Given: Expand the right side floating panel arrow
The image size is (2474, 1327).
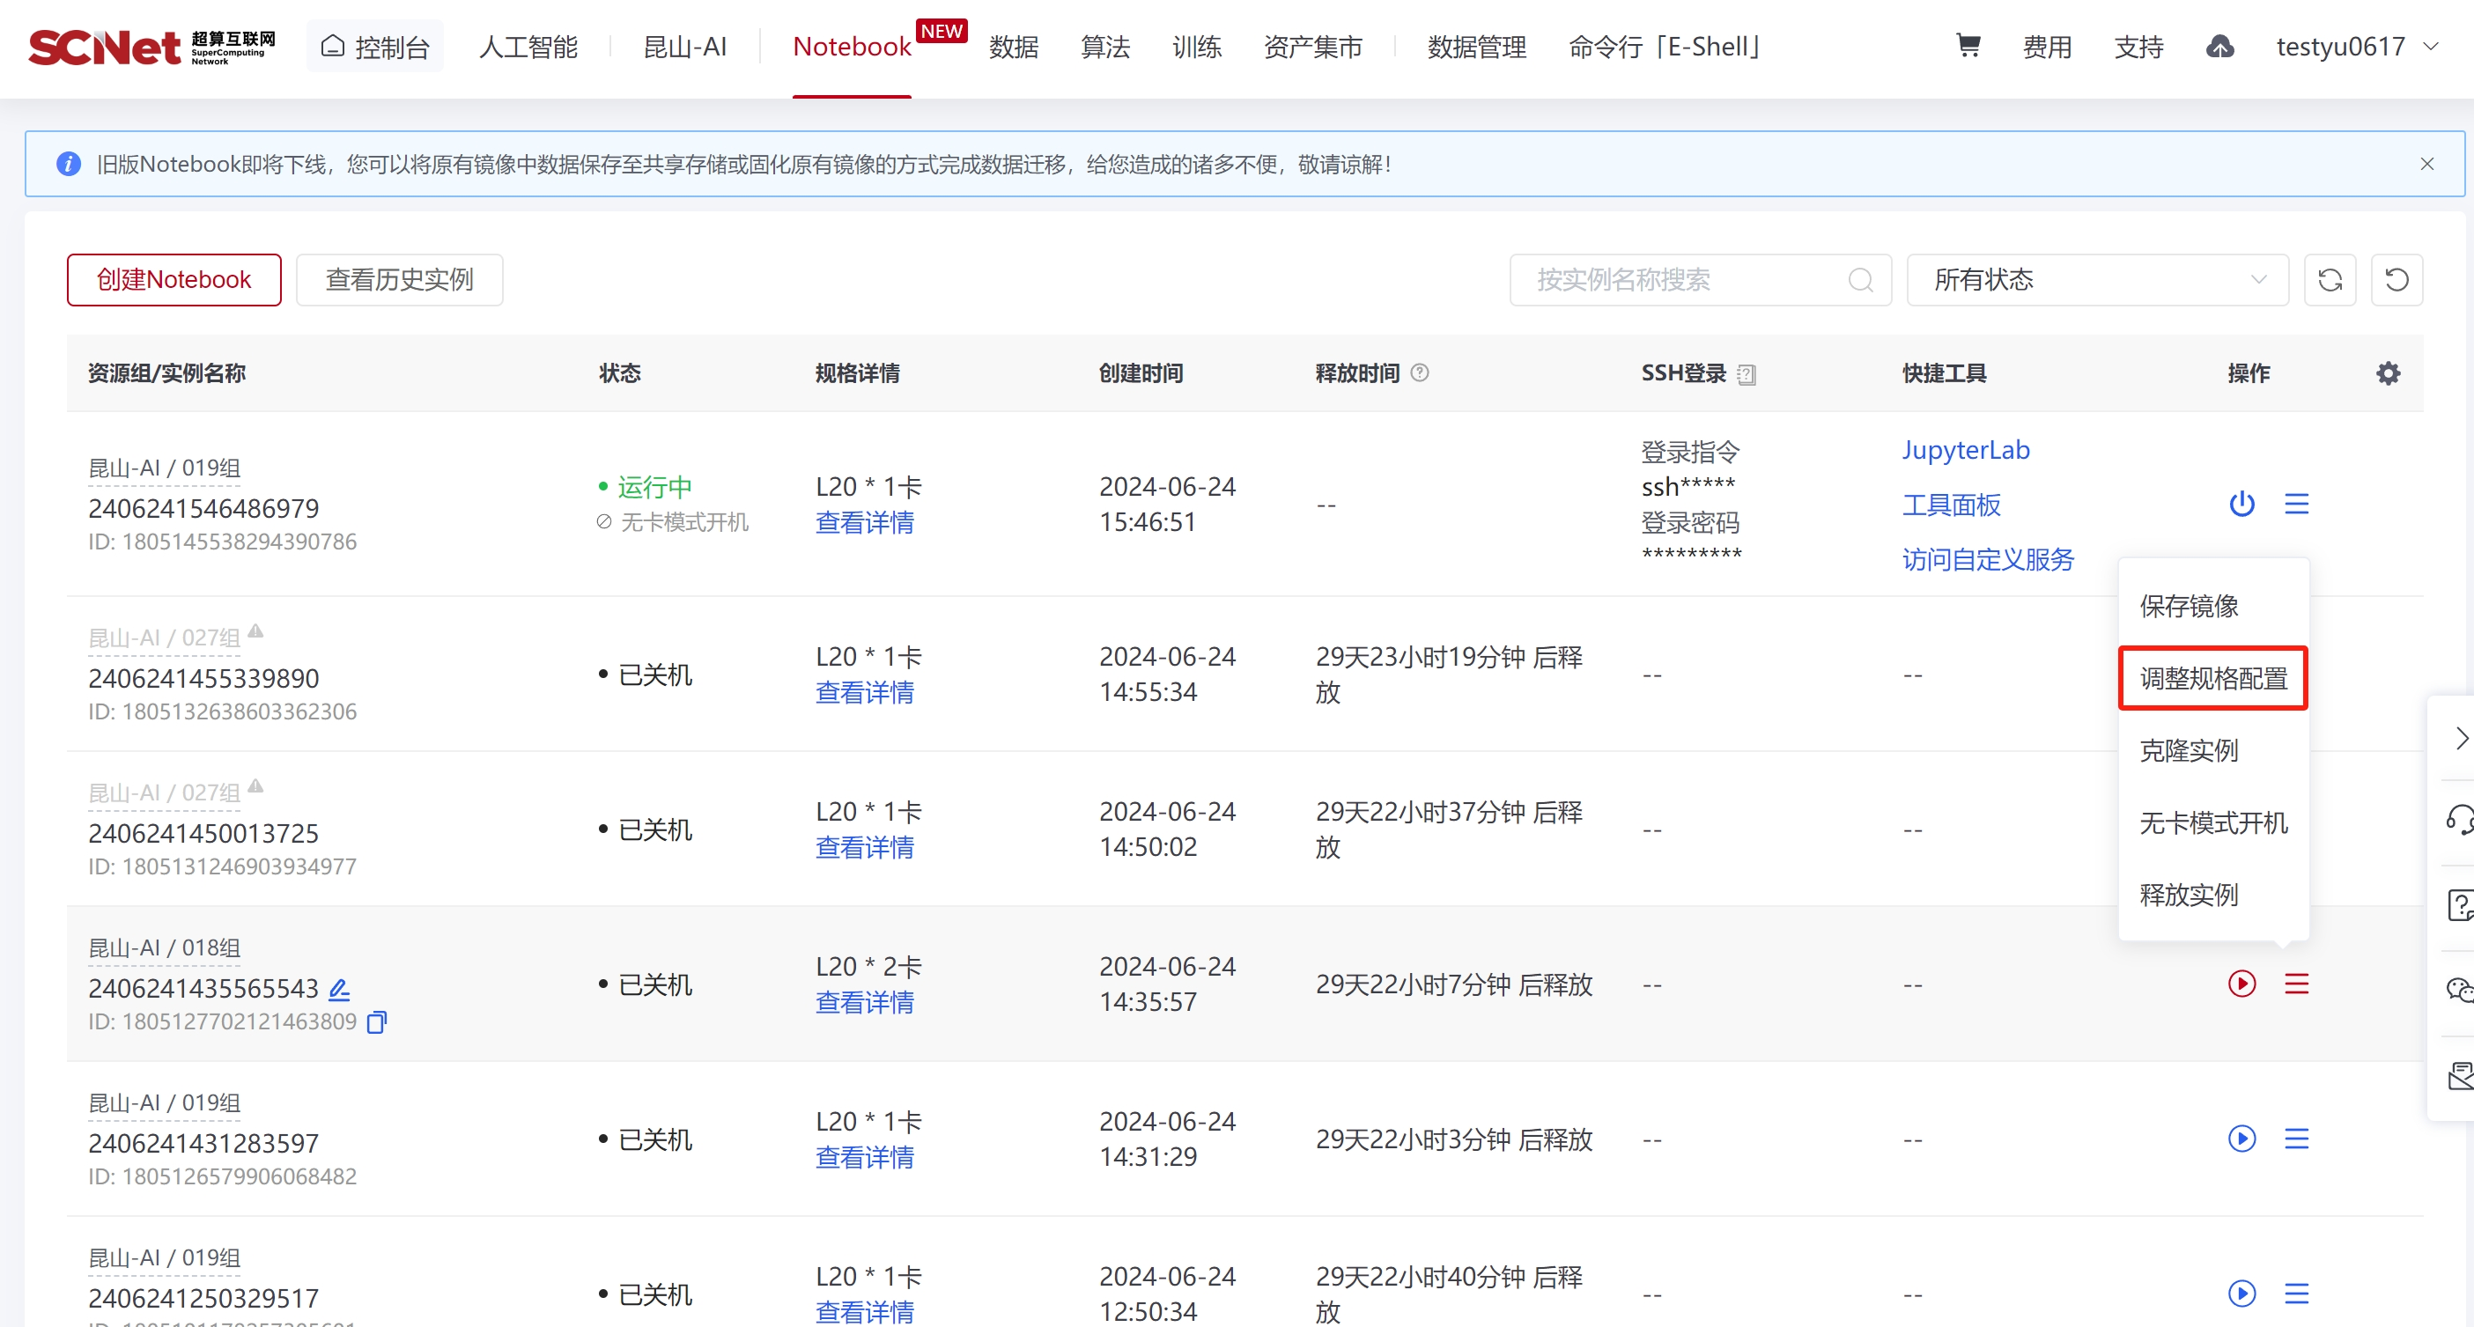Looking at the screenshot, I should tap(2460, 737).
